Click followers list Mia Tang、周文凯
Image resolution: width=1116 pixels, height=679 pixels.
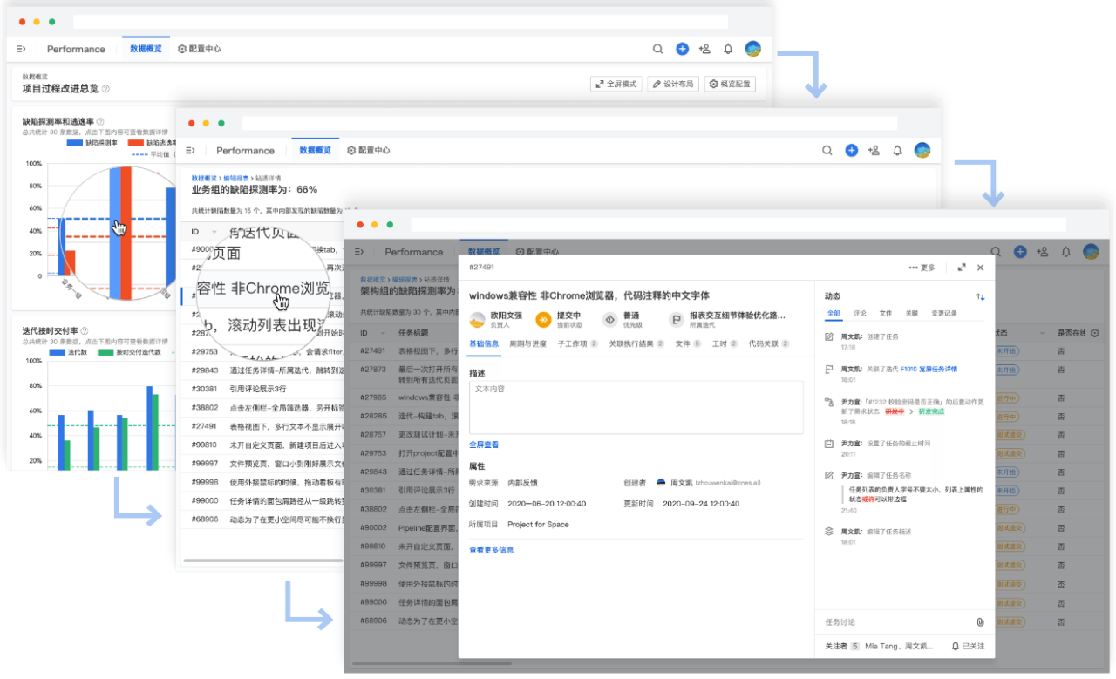(x=897, y=647)
